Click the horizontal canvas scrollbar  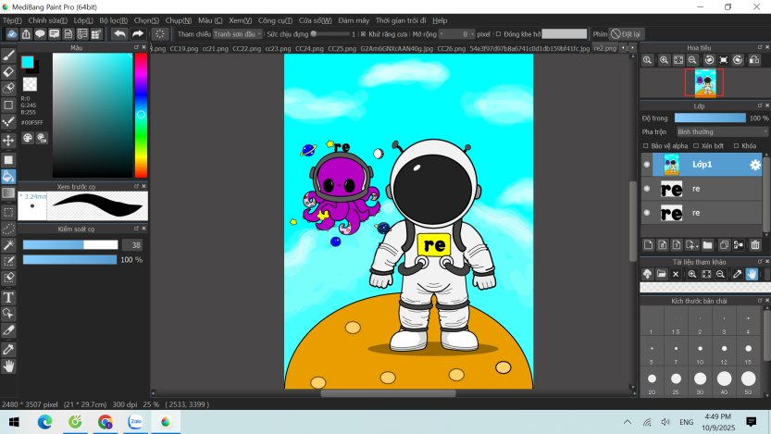click(388, 392)
